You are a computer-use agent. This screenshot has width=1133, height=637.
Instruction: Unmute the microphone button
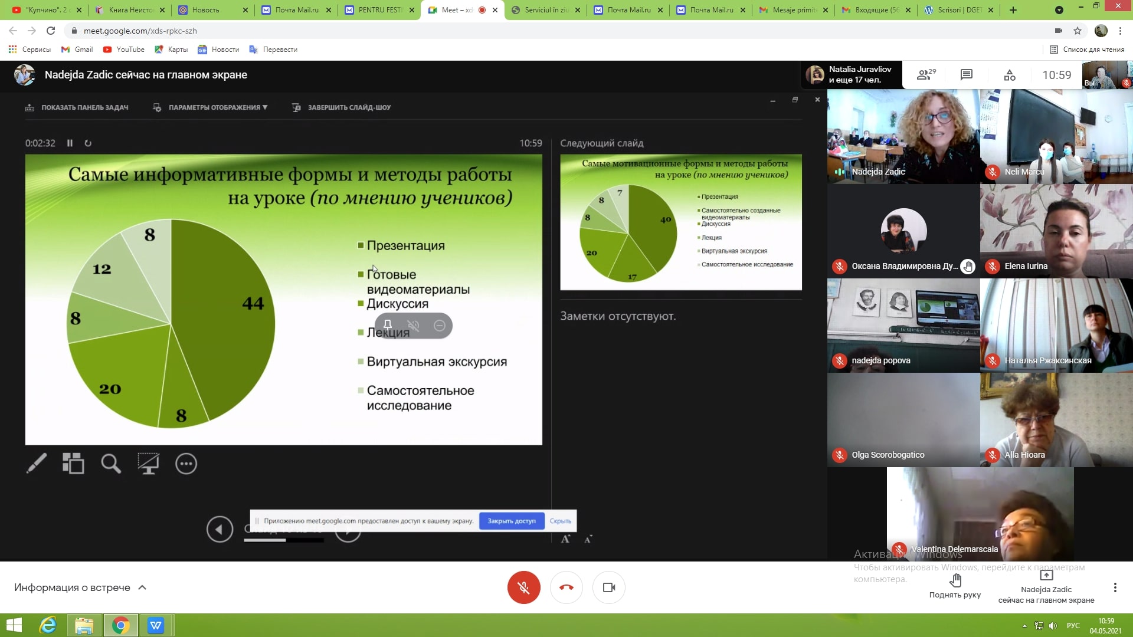click(x=523, y=587)
